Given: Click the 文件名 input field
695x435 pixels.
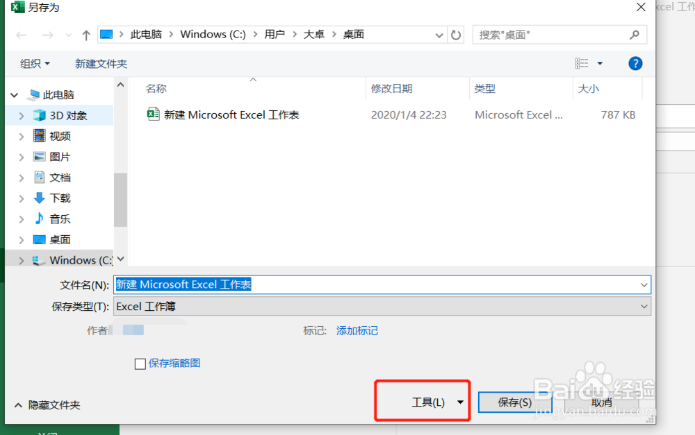Looking at the screenshot, I should [382, 284].
